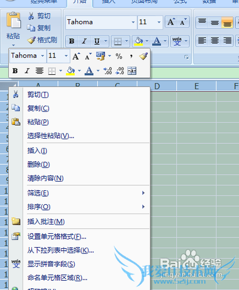Viewport: 239px width, 290px height.
Task: Select Cut 剪切(T) from context menu
Action: [x=79, y=95]
